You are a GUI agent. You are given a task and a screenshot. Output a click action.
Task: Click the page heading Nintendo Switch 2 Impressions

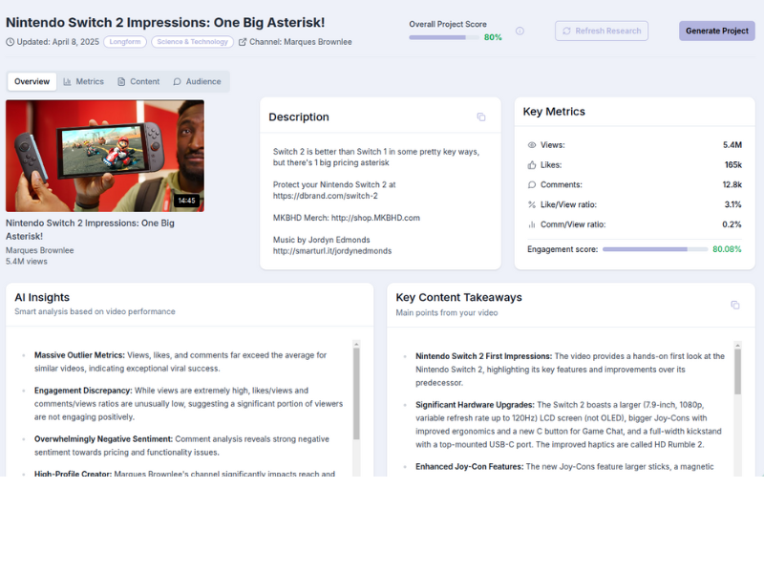[x=165, y=22]
